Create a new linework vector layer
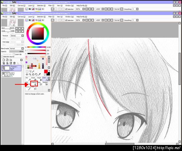This screenshot has width=182, height=151. tap(7, 60)
